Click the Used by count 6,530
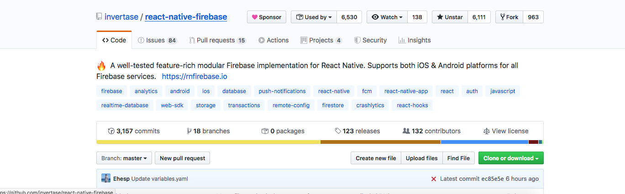625x194 pixels. (x=349, y=17)
